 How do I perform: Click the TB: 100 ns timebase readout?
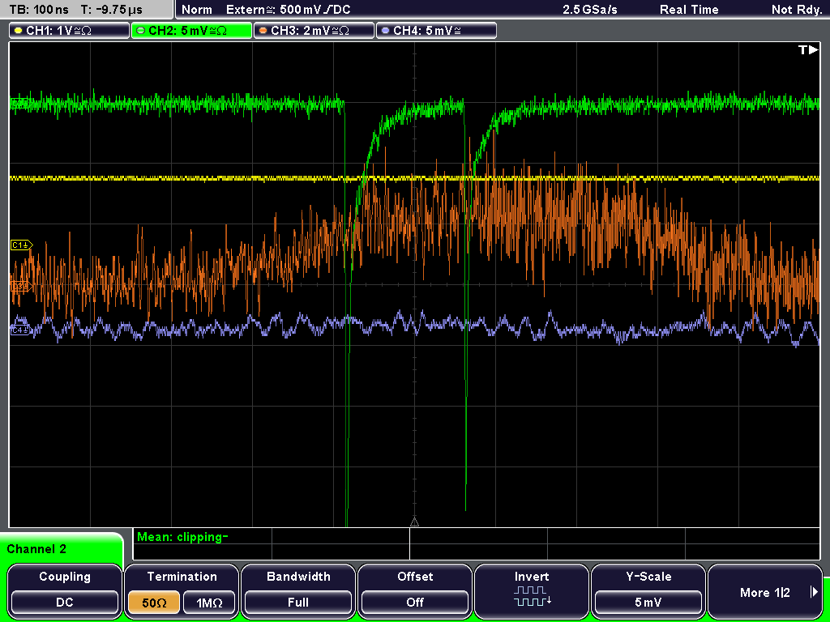(39, 10)
